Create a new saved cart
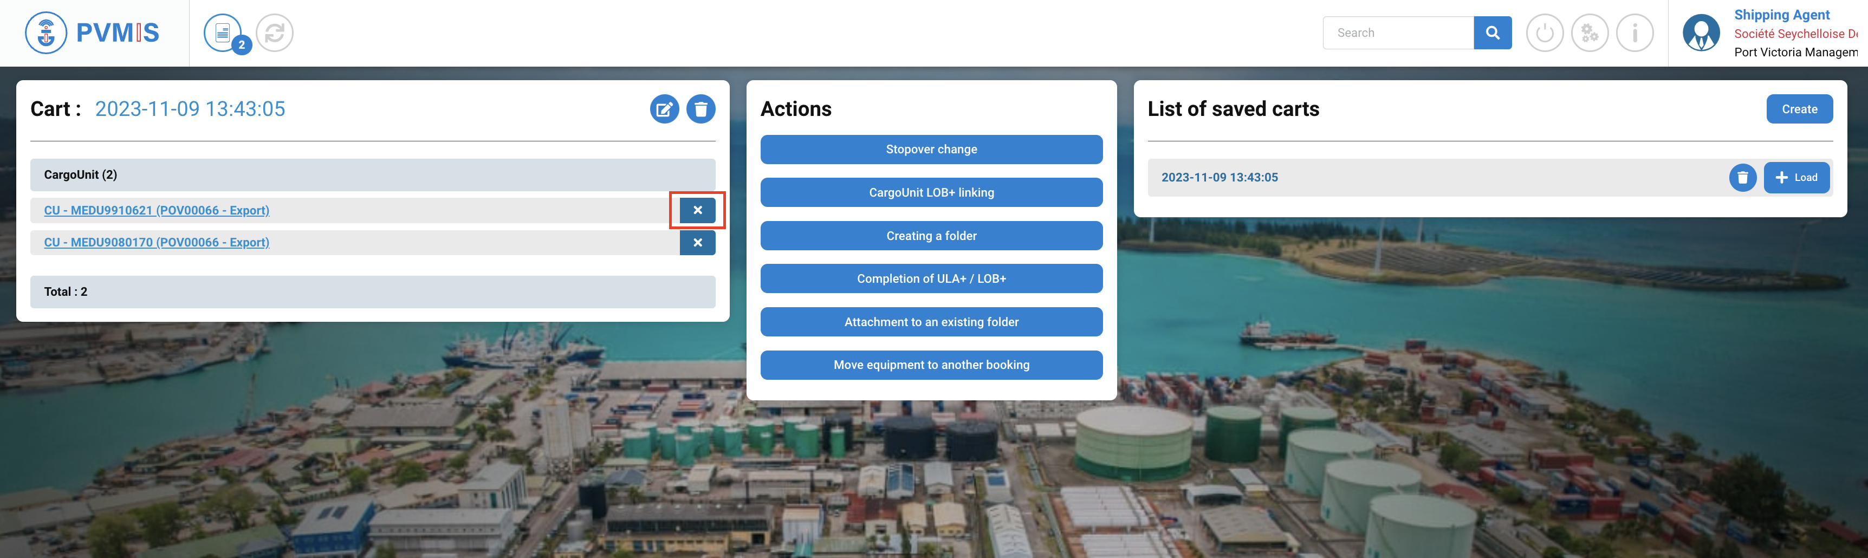Viewport: 1868px width, 558px height. pyautogui.click(x=1799, y=109)
